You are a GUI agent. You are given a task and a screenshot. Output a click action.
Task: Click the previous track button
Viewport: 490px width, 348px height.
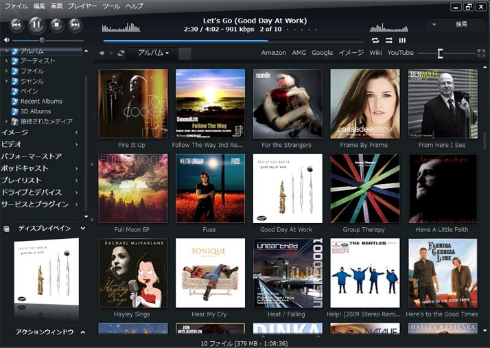(x=16, y=25)
